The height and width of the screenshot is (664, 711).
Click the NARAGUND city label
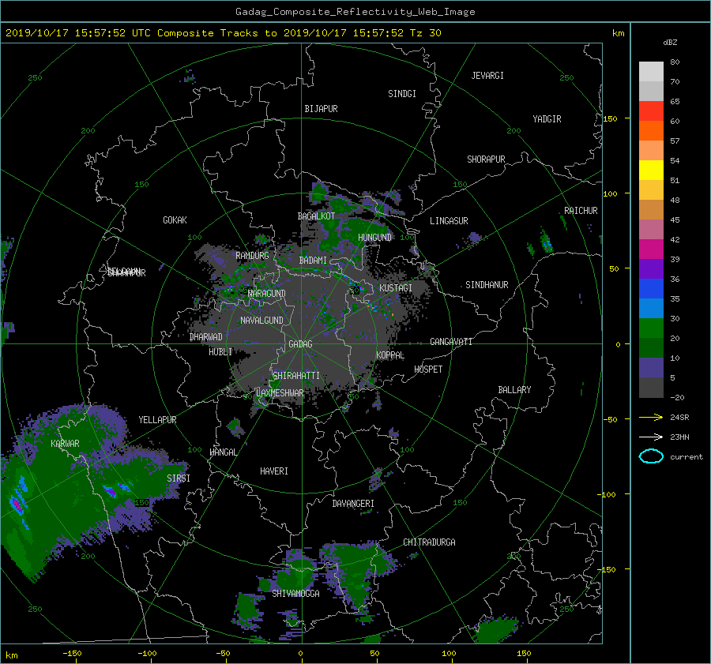[267, 294]
